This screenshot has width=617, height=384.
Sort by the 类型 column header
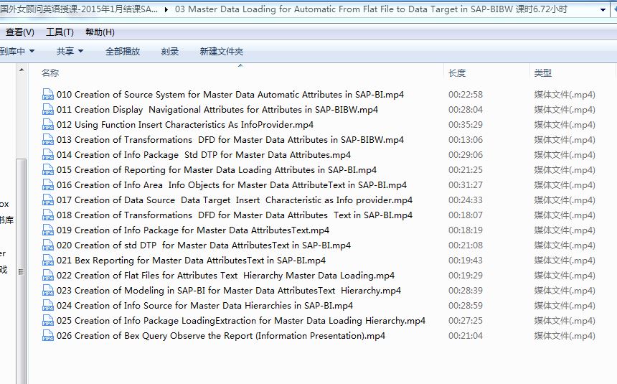(x=543, y=73)
